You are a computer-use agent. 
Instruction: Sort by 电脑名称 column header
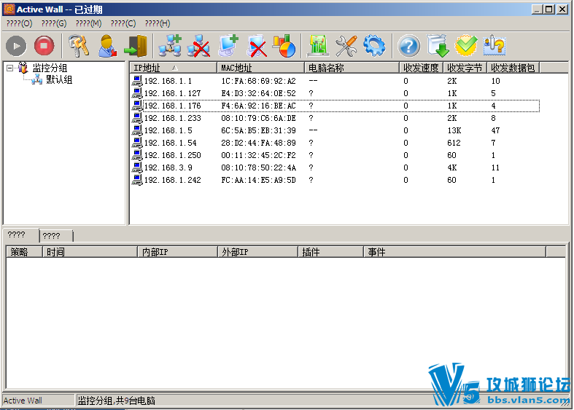pos(352,68)
